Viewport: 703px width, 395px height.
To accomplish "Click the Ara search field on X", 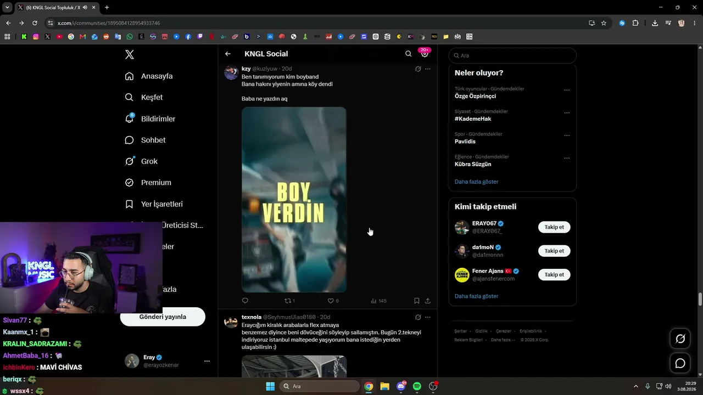I will pos(512,55).
